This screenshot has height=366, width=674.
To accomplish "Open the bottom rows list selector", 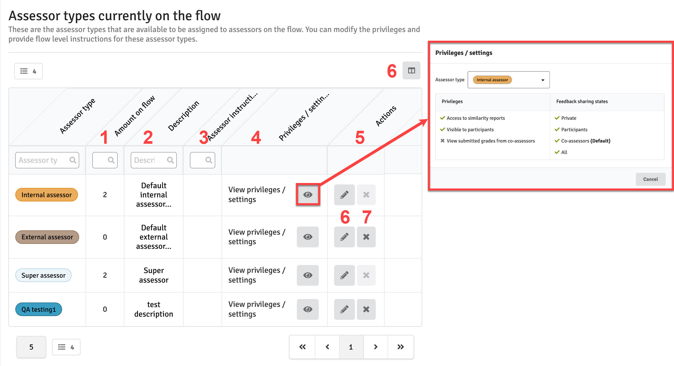I will click(x=66, y=347).
